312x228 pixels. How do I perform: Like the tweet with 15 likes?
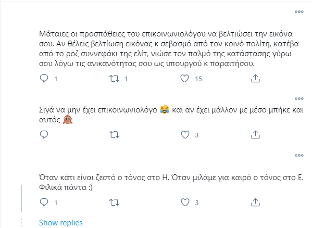(185, 79)
